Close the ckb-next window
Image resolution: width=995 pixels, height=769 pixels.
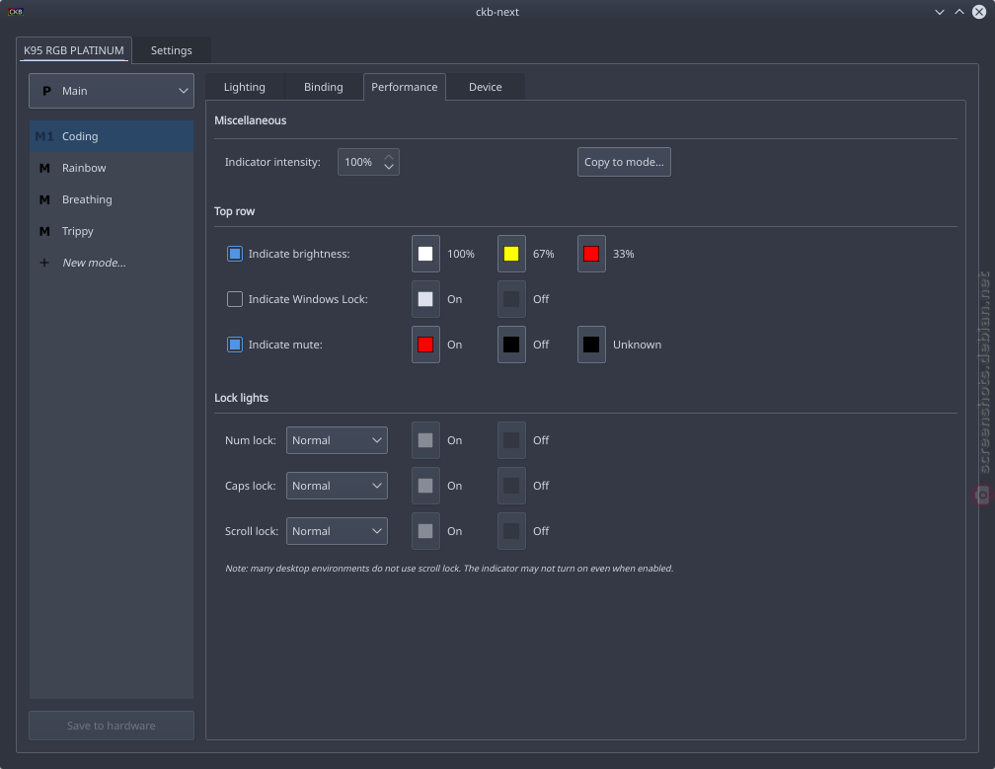979,12
